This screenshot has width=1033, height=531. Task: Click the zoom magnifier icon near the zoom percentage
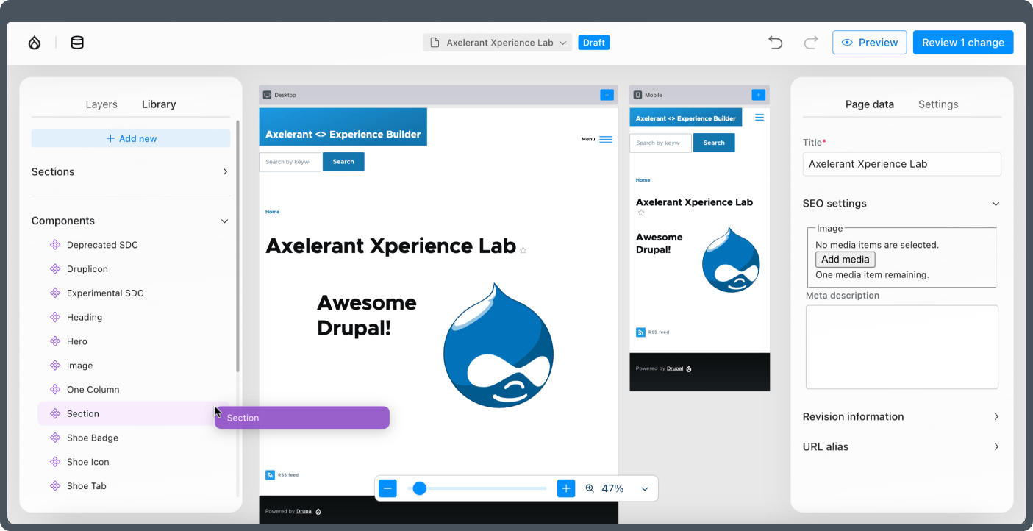pyautogui.click(x=589, y=488)
